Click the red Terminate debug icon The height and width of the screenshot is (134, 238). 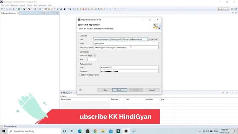(83, 9)
